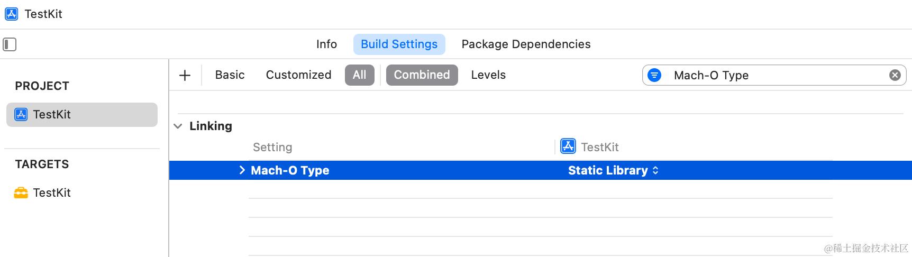Filter to Customized settings
The height and width of the screenshot is (257, 912).
click(x=298, y=75)
